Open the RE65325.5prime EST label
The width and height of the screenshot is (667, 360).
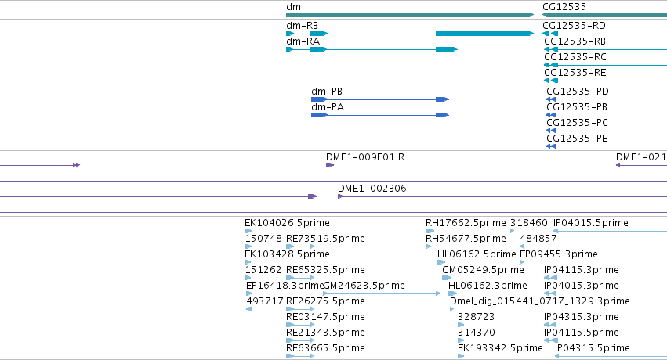click(325, 271)
